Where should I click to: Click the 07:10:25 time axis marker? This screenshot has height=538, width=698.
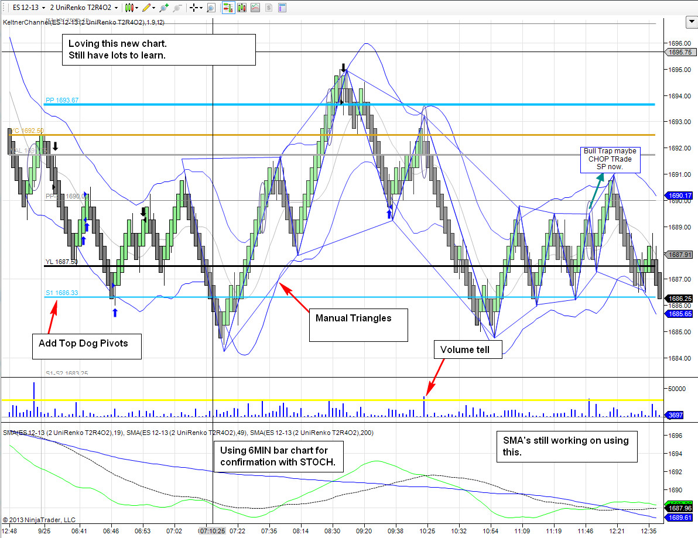(x=212, y=531)
